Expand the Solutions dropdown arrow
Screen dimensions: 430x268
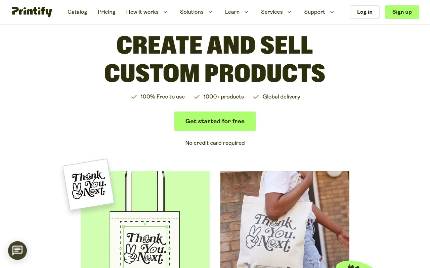tap(210, 12)
